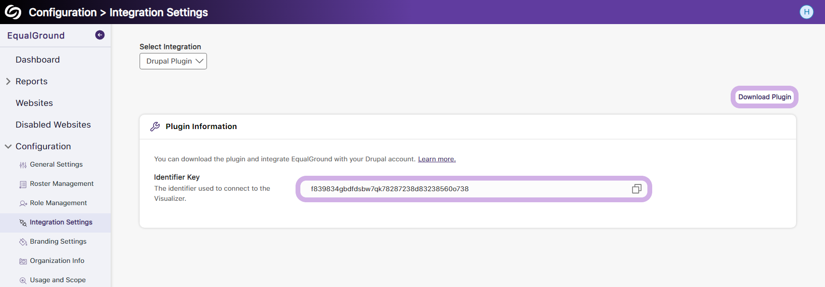Select Integration Settings sidebar item
The width and height of the screenshot is (825, 287).
coord(61,222)
